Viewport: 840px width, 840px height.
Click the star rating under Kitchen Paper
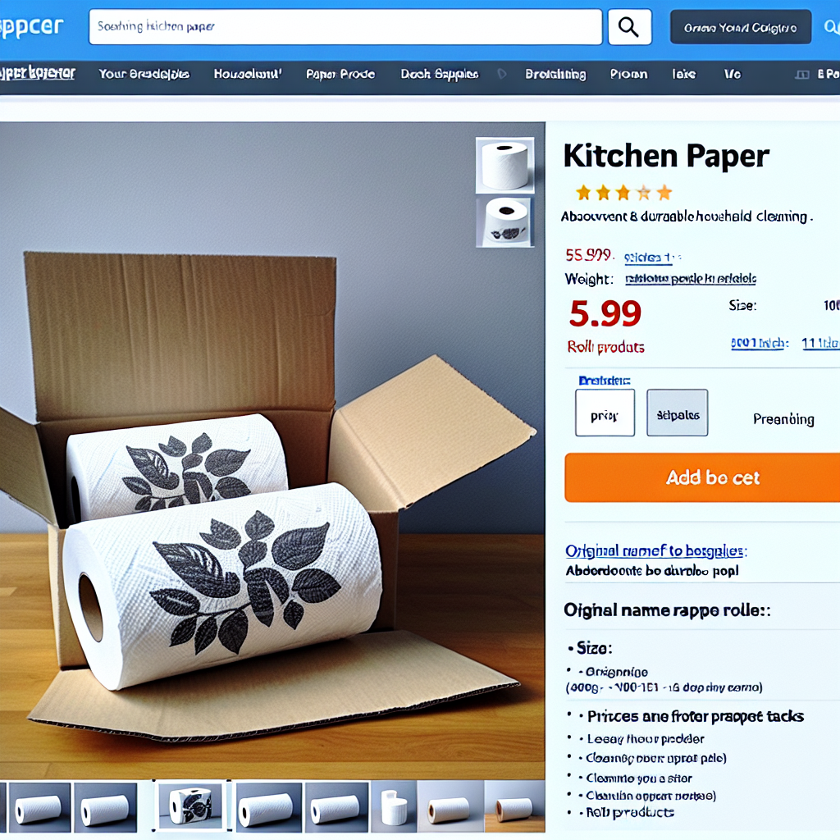pyautogui.click(x=623, y=192)
